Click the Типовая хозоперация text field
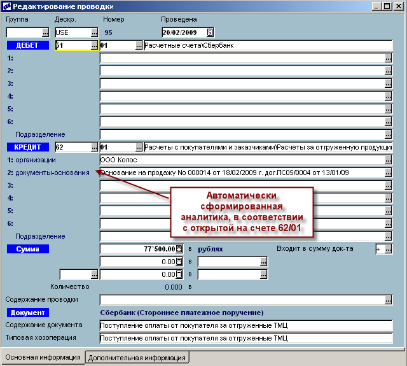Viewport: 407px width, 366px height. coord(246,338)
